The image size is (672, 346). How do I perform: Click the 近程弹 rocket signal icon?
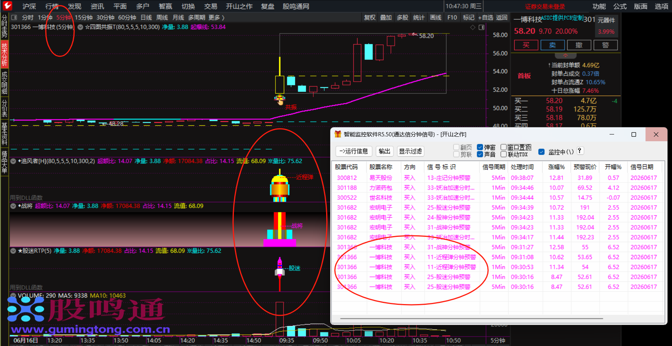point(280,186)
